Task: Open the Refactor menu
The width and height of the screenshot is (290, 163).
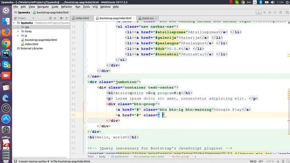Action: [67, 7]
